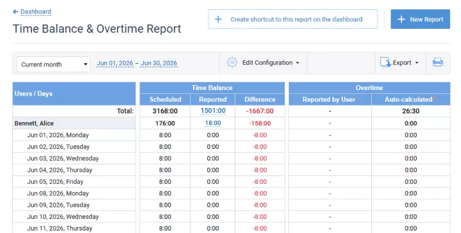
Task: Click the Export document icon
Action: [x=385, y=63]
